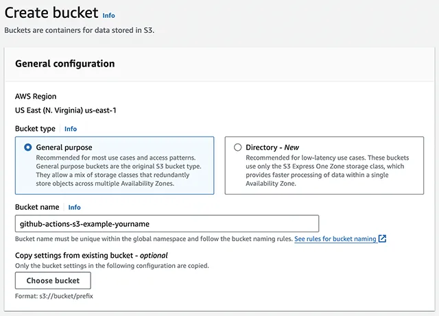Click the Directory low-latency description text
This screenshot has height=316, width=439.
pyautogui.click(x=327, y=171)
